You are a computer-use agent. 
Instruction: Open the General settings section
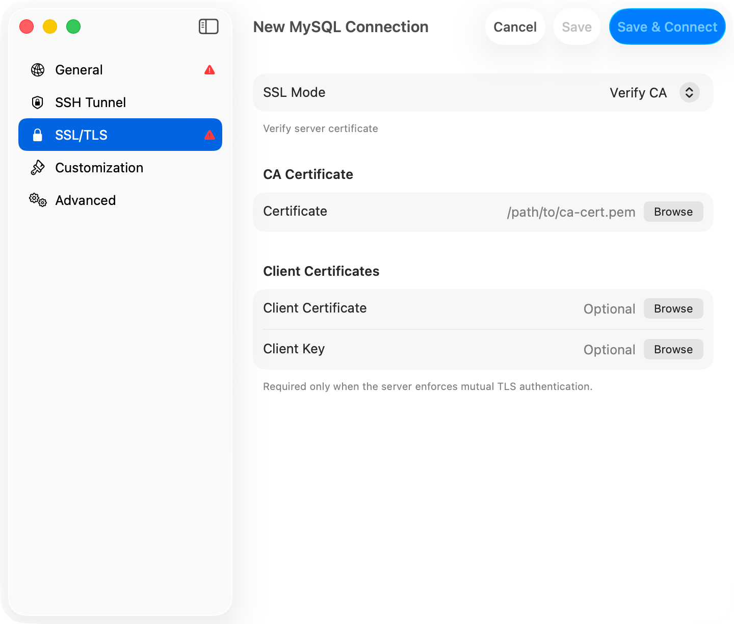click(120, 70)
